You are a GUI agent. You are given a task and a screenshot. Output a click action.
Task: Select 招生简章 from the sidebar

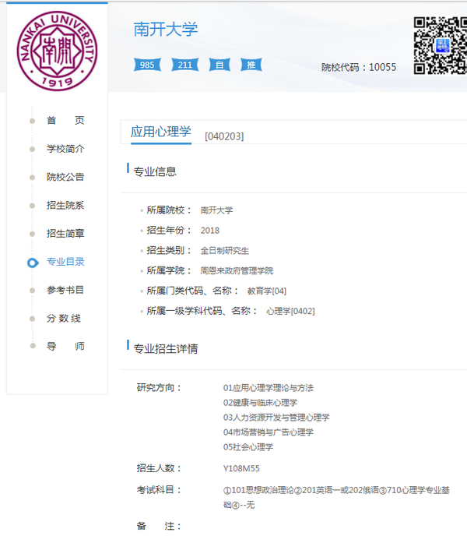(x=65, y=234)
